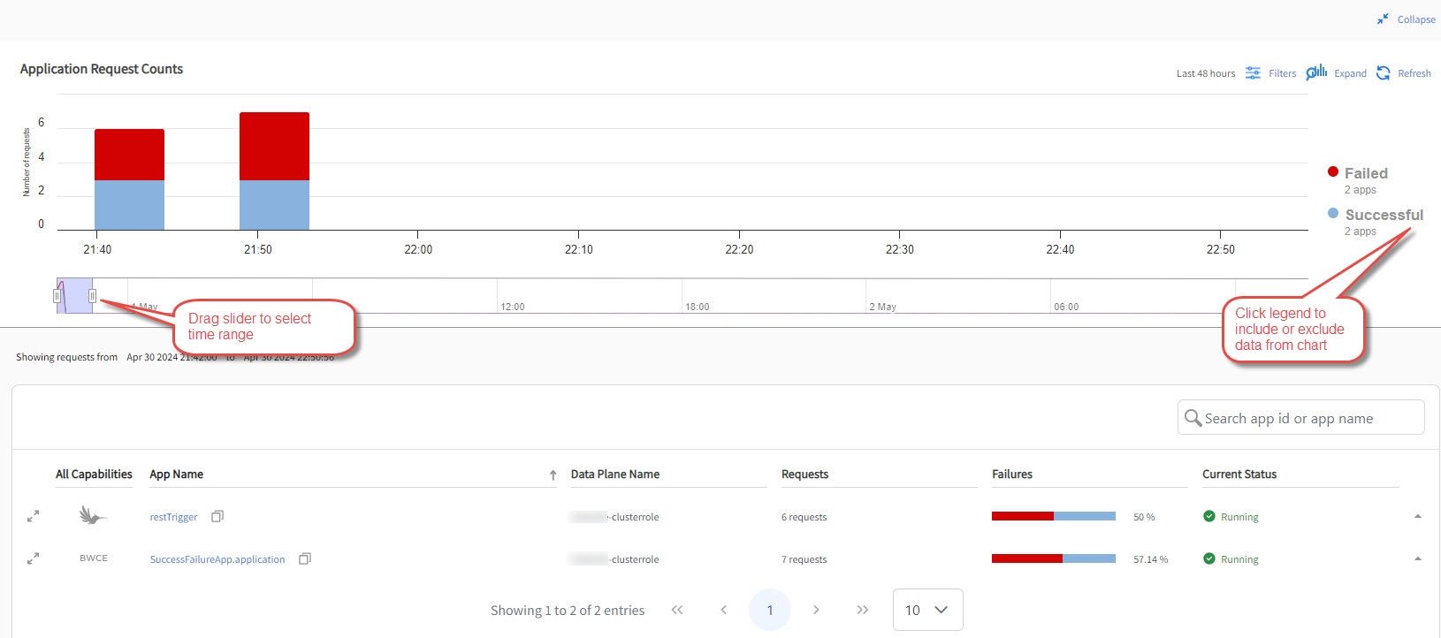Expand details caret for the restTrigger row
Screen dimensions: 1441x638
tap(1417, 516)
